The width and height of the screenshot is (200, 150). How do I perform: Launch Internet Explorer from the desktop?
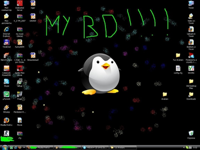click(6, 32)
